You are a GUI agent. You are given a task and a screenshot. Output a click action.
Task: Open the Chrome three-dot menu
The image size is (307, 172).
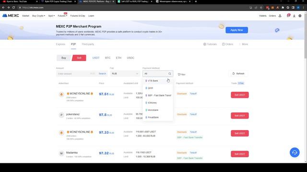click(x=304, y=8)
